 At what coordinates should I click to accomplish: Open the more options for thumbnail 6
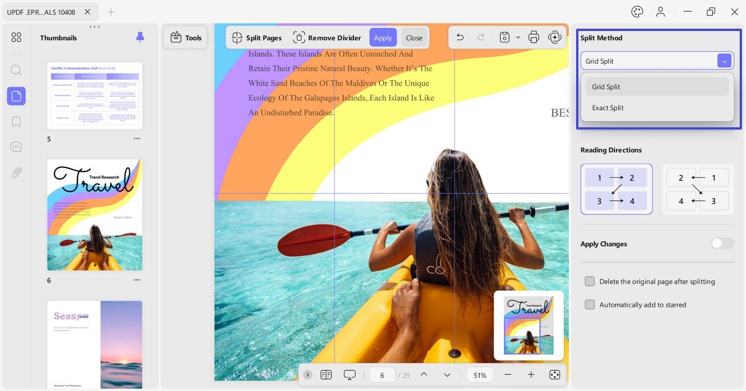pyautogui.click(x=137, y=280)
